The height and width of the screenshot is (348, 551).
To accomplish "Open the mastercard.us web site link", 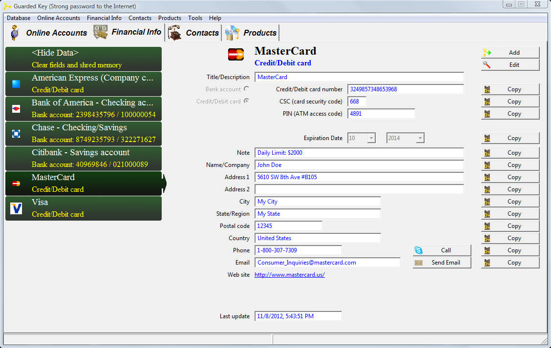I will (x=290, y=275).
